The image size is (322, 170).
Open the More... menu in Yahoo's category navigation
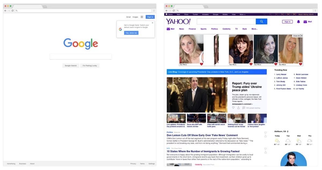(254, 29)
